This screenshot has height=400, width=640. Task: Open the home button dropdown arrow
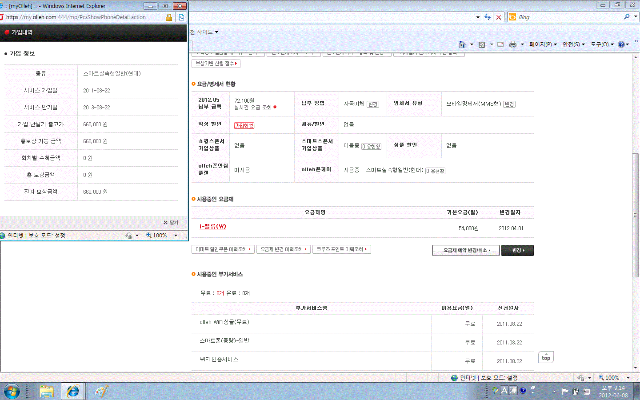[x=472, y=44]
